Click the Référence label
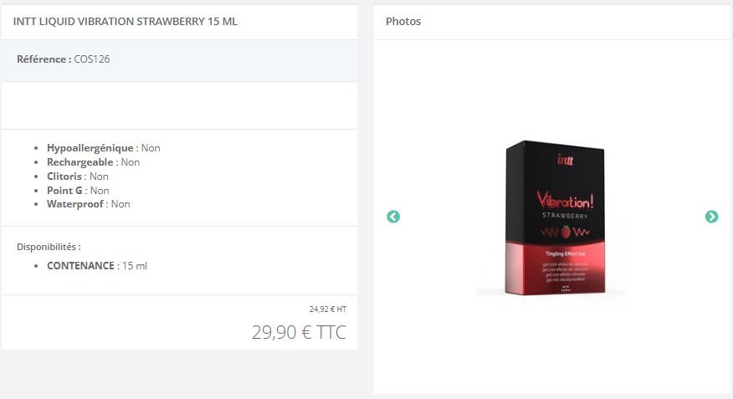This screenshot has width=733, height=399. pyautogui.click(x=44, y=59)
